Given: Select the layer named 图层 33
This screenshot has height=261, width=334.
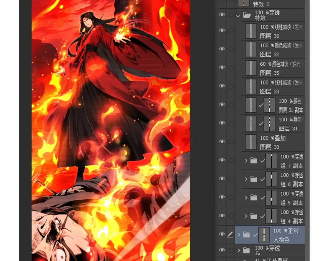Looking at the screenshot, I should [269, 92].
